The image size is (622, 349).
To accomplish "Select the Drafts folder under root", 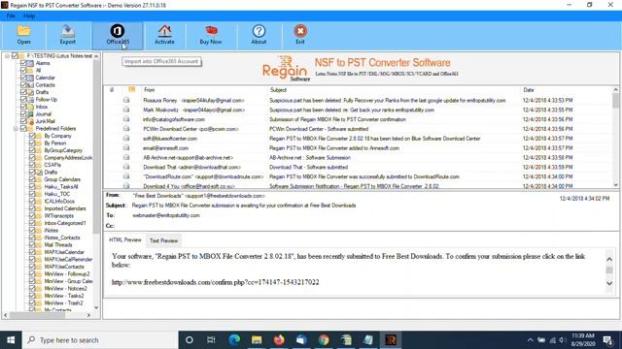I will [42, 92].
